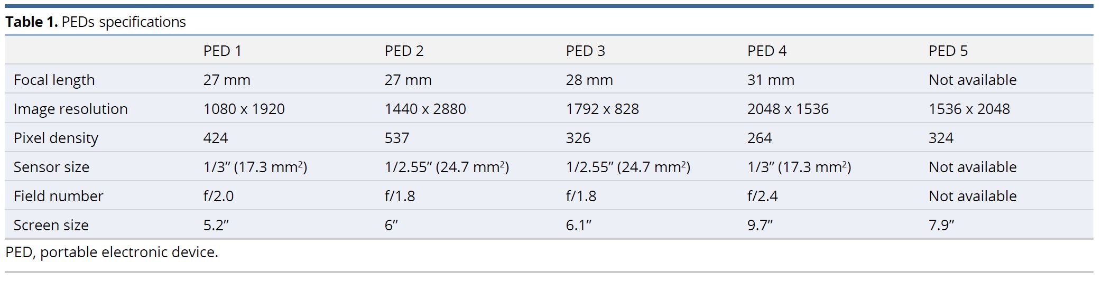Image resolution: width=1102 pixels, height=281 pixels.
Task: Select the Field number row label
Action: 59,196
